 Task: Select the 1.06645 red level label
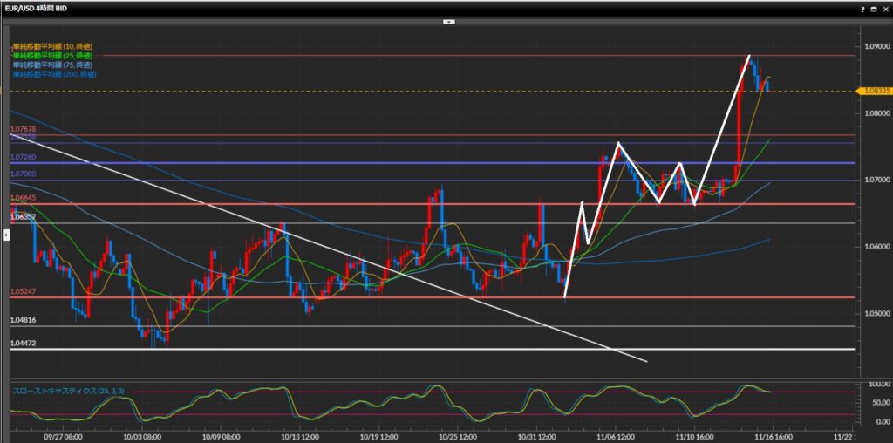[x=23, y=198]
